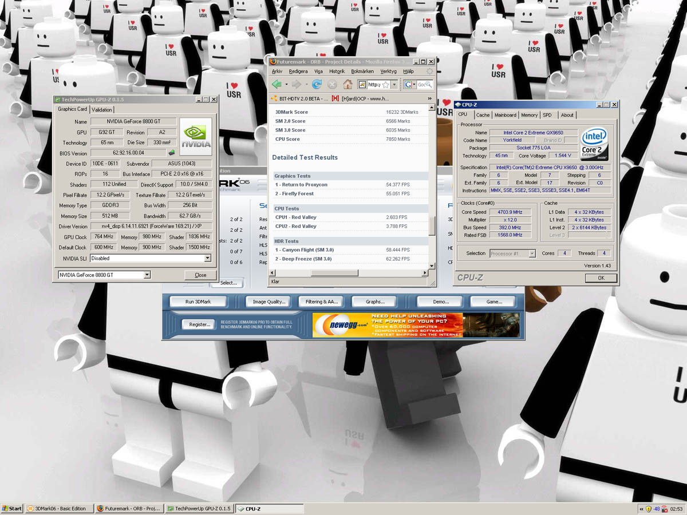Open the Redigera menu
This screenshot has width=687, height=515.
pos(298,71)
